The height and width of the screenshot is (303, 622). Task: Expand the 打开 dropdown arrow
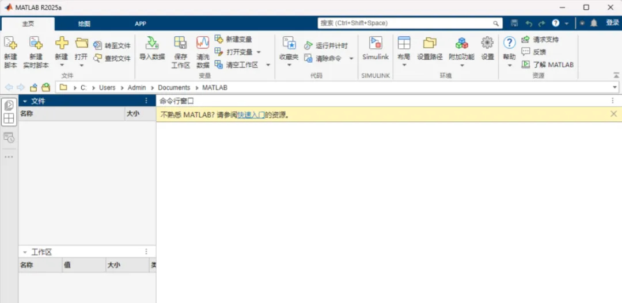click(x=81, y=65)
